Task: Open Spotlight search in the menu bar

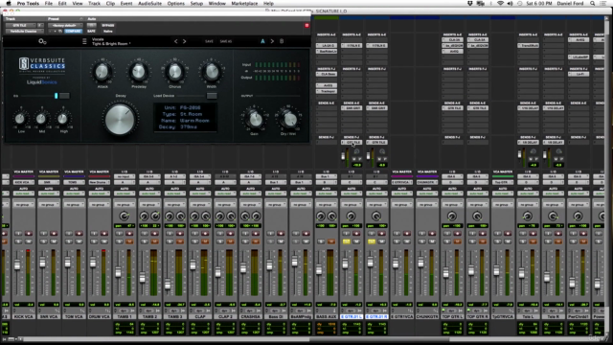Action: (592, 3)
